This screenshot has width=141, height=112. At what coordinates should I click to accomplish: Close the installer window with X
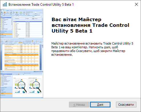136,4
